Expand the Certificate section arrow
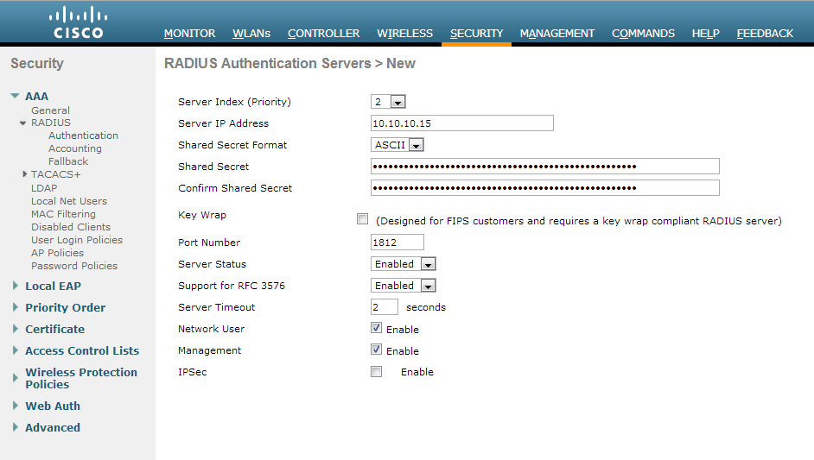This screenshot has height=460, width=814. (16, 329)
